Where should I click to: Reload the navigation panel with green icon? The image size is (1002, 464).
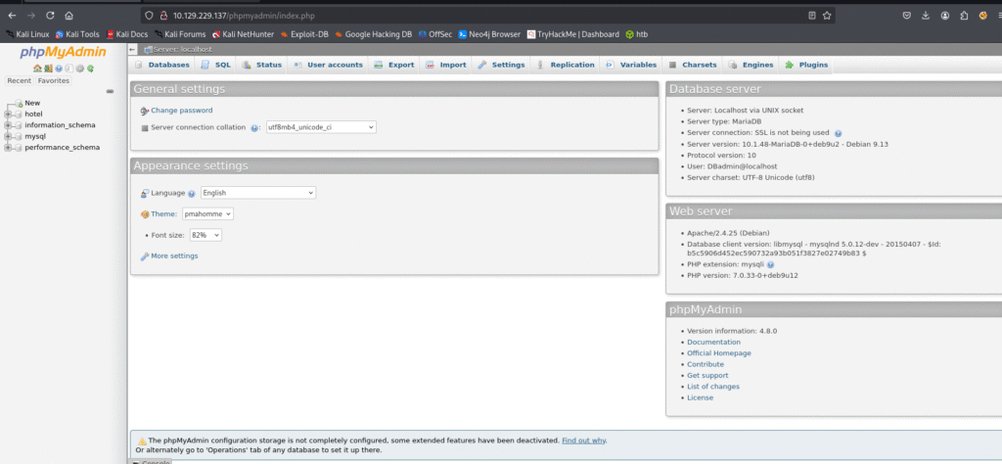(x=90, y=69)
